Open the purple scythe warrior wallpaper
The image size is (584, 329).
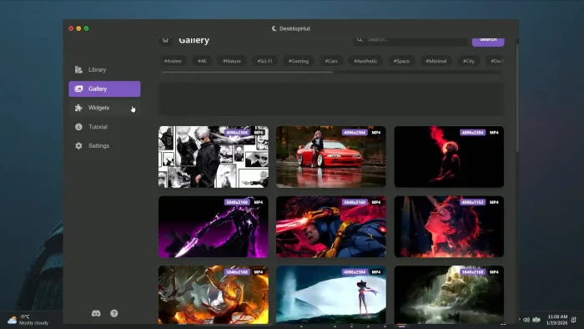[214, 226]
